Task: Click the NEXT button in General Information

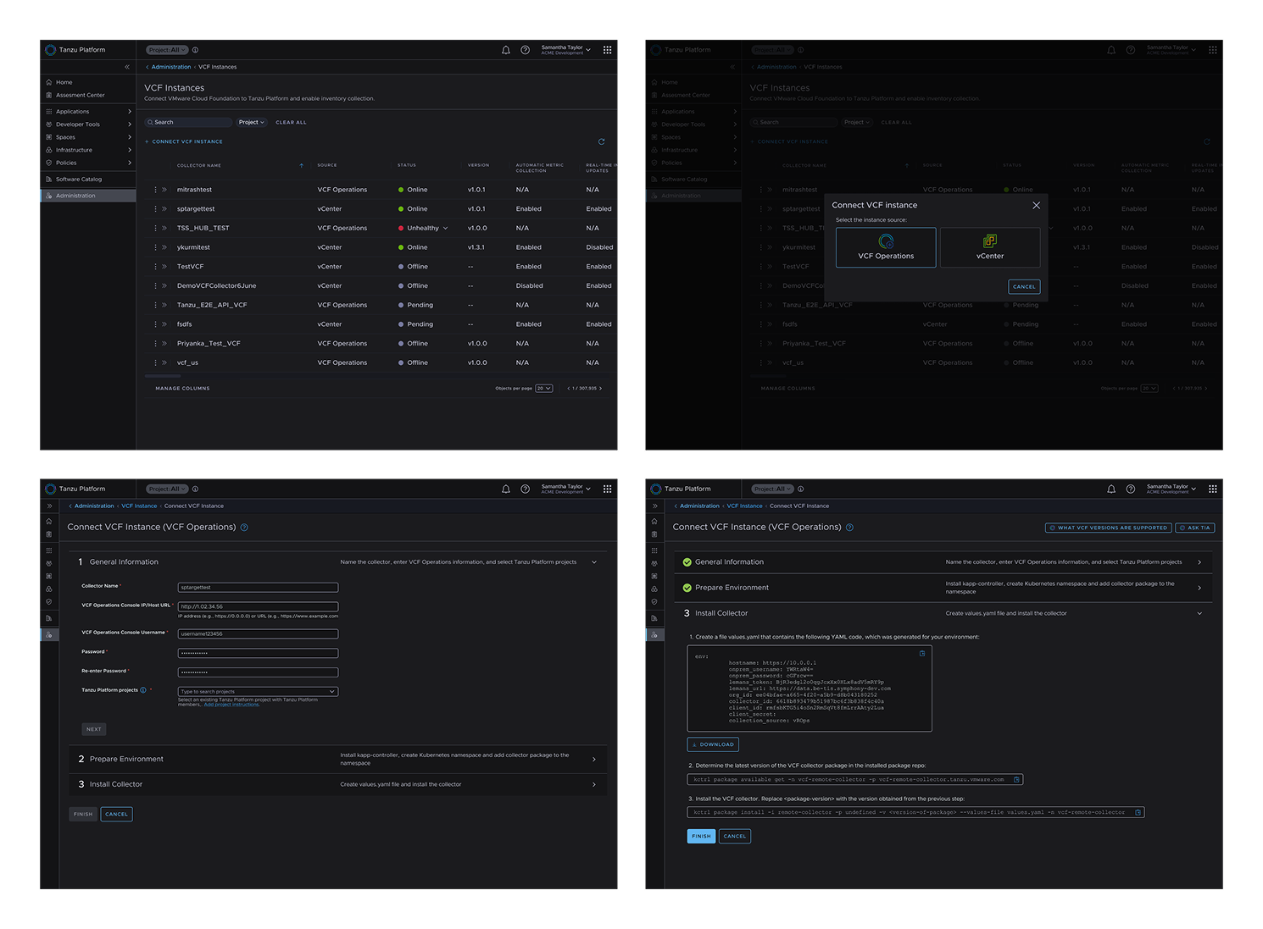Action: tap(94, 729)
